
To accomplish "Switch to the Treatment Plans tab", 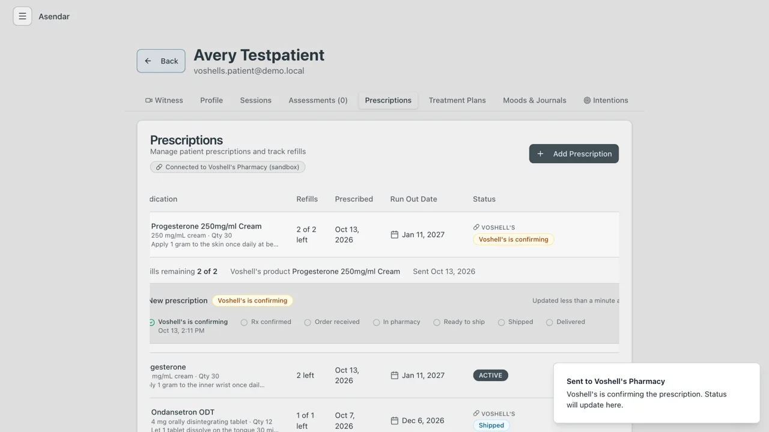I will pos(457,100).
